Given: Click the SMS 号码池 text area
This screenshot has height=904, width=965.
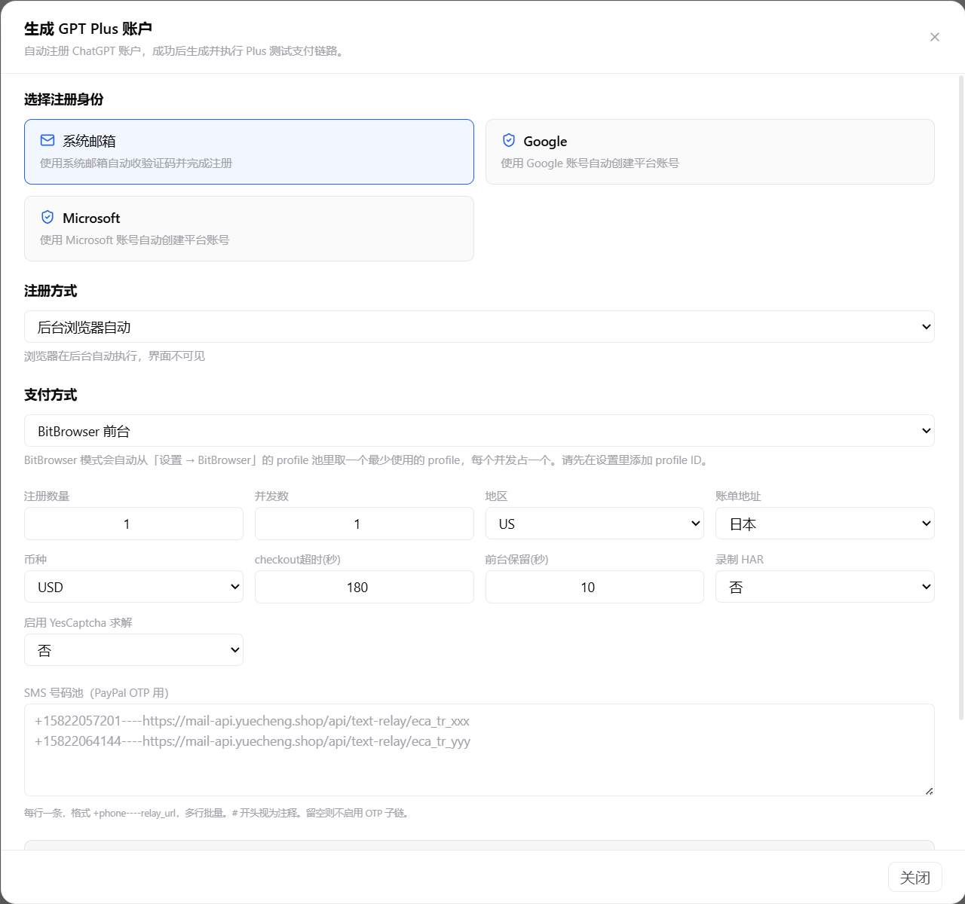Looking at the screenshot, I should [x=479, y=750].
